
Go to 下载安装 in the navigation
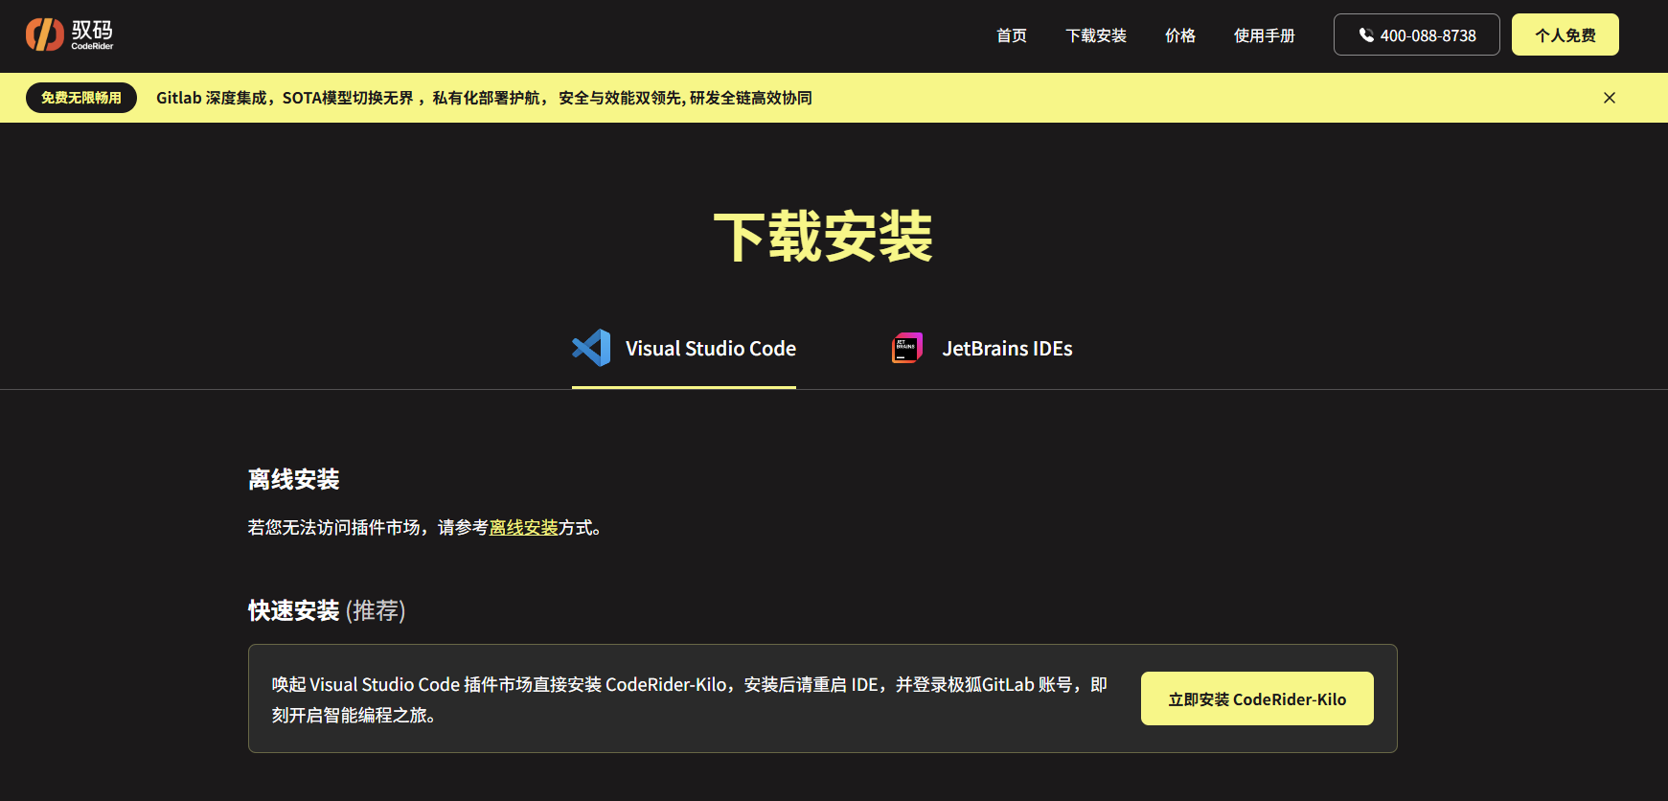[x=1096, y=35]
